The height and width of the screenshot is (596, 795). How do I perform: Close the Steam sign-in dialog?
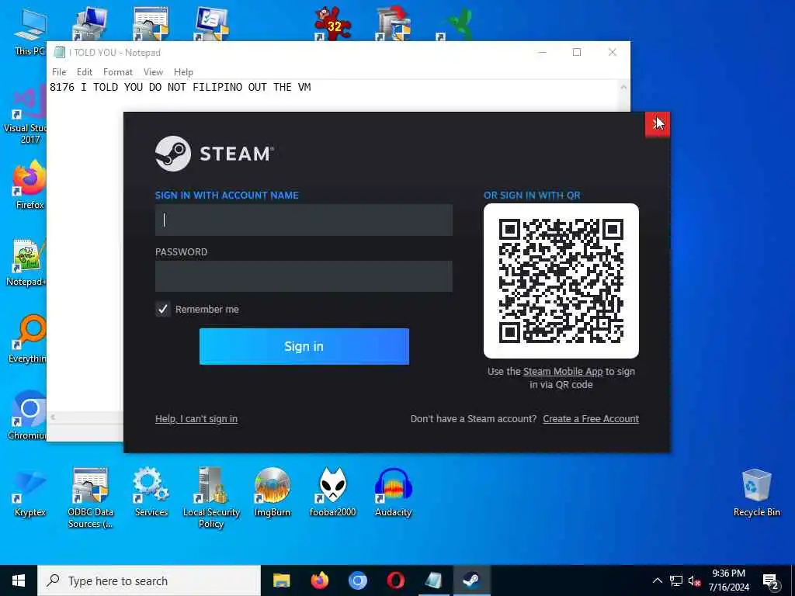coord(658,124)
